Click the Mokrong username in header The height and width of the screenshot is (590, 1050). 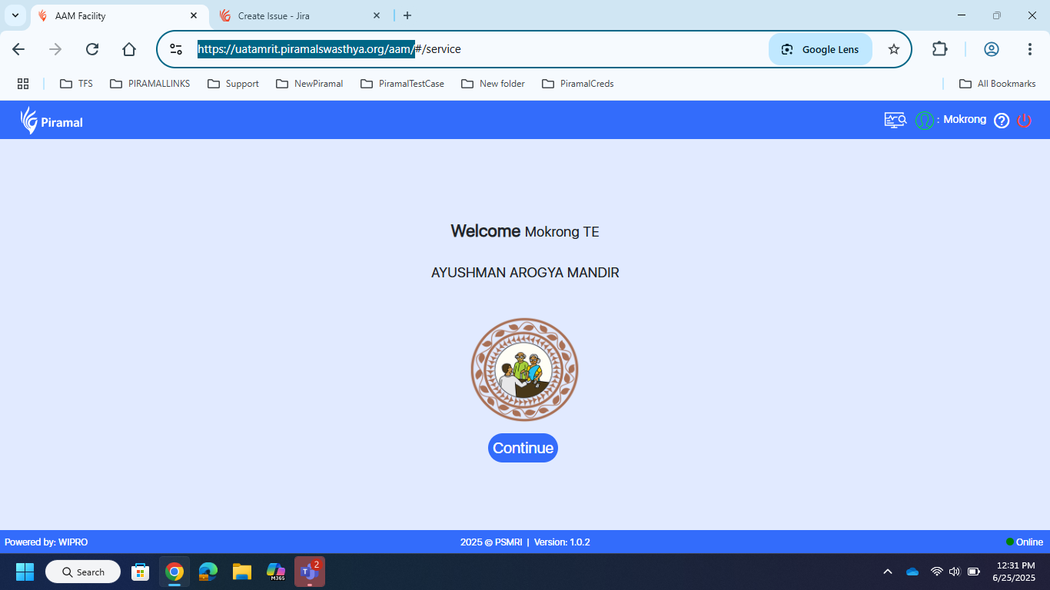(x=965, y=120)
